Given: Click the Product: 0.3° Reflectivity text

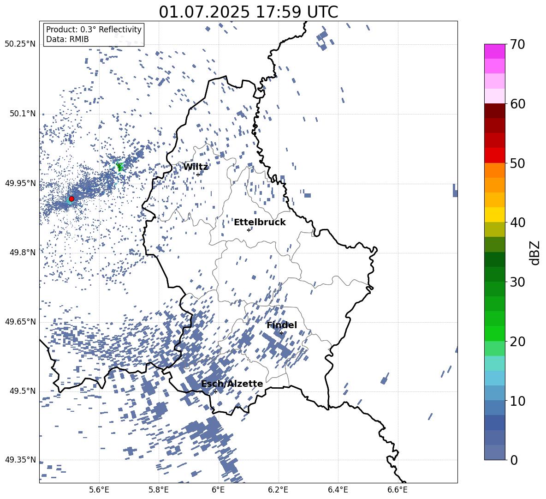Looking at the screenshot, I should [94, 30].
